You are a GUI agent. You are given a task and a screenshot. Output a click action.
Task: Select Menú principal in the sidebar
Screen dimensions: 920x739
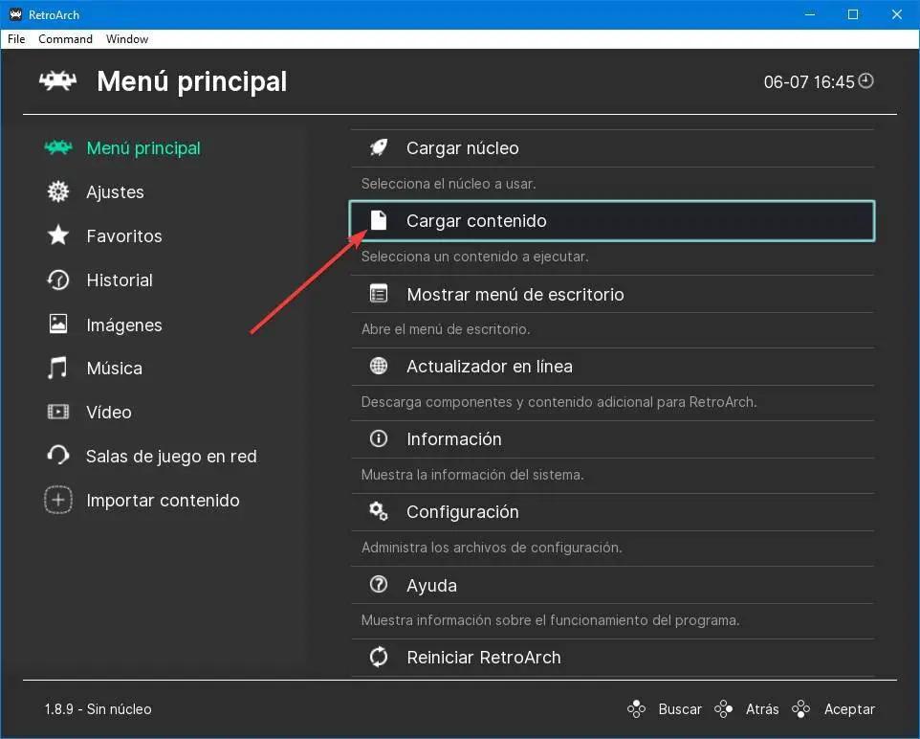pyautogui.click(x=143, y=148)
